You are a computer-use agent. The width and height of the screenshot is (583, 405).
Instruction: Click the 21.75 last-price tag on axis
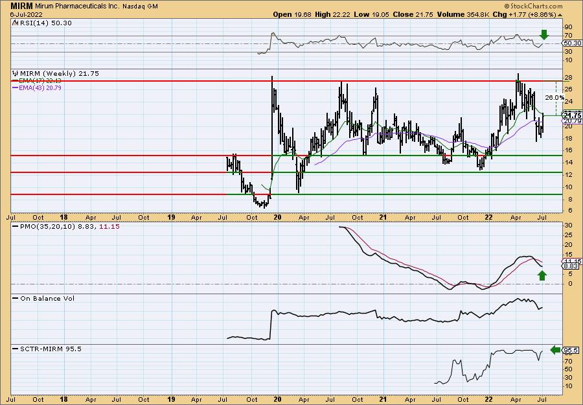pyautogui.click(x=573, y=115)
